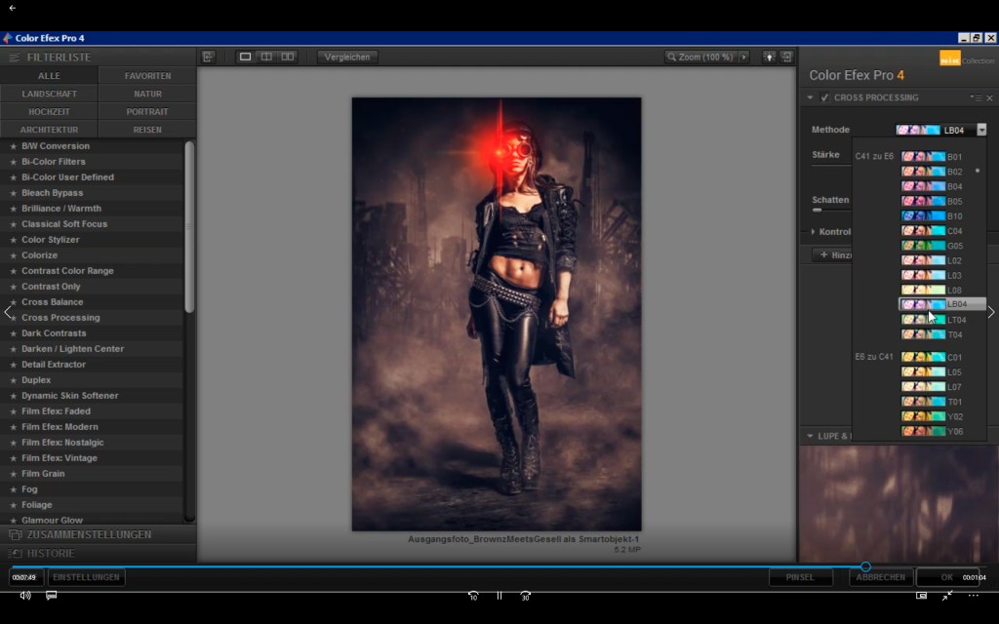Toggle the left panel visibility icon
The height and width of the screenshot is (624, 999).
coord(208,57)
